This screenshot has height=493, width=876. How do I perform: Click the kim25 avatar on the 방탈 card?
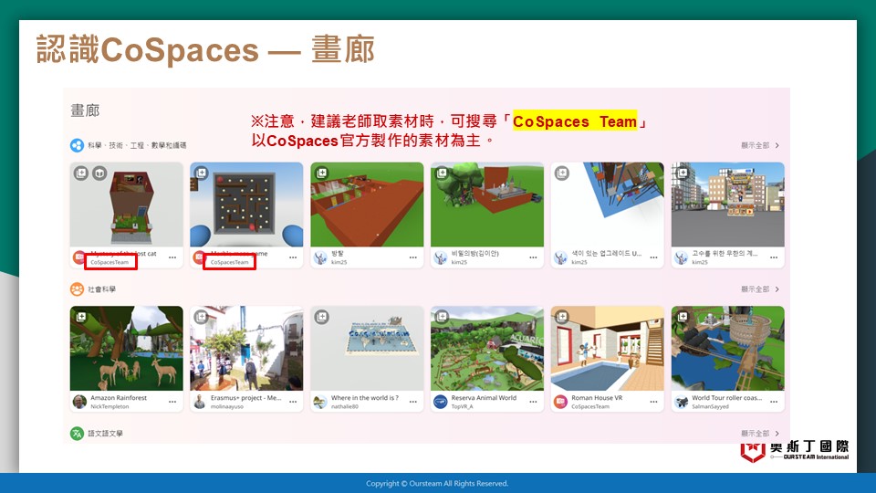click(320, 257)
